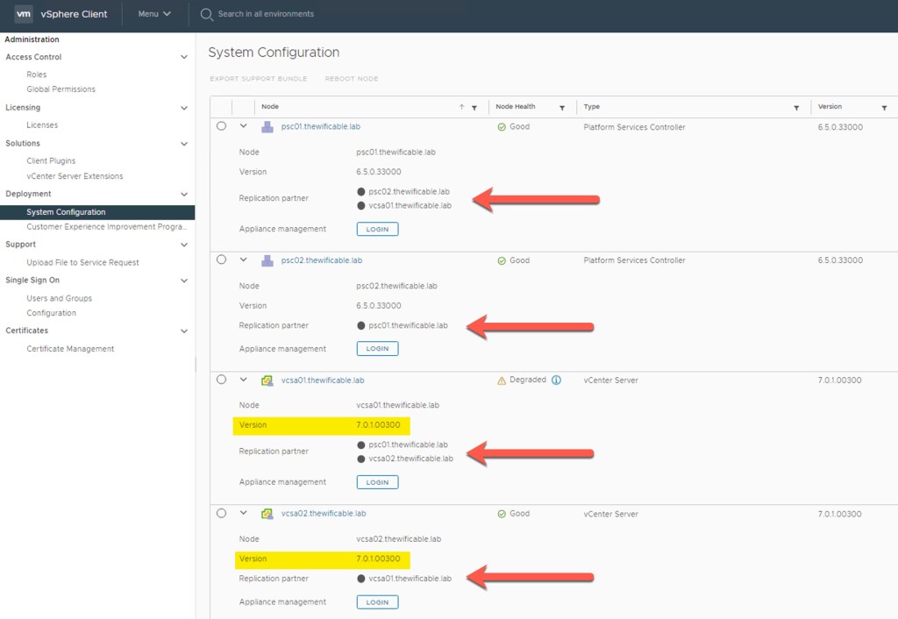
Task: Go to Users and Groups
Action: click(59, 298)
